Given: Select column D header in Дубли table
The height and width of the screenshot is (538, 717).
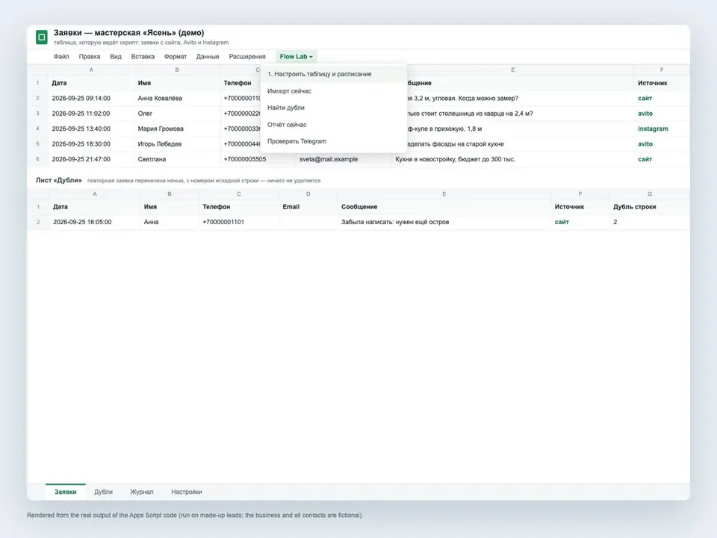Looking at the screenshot, I should click(x=308, y=194).
